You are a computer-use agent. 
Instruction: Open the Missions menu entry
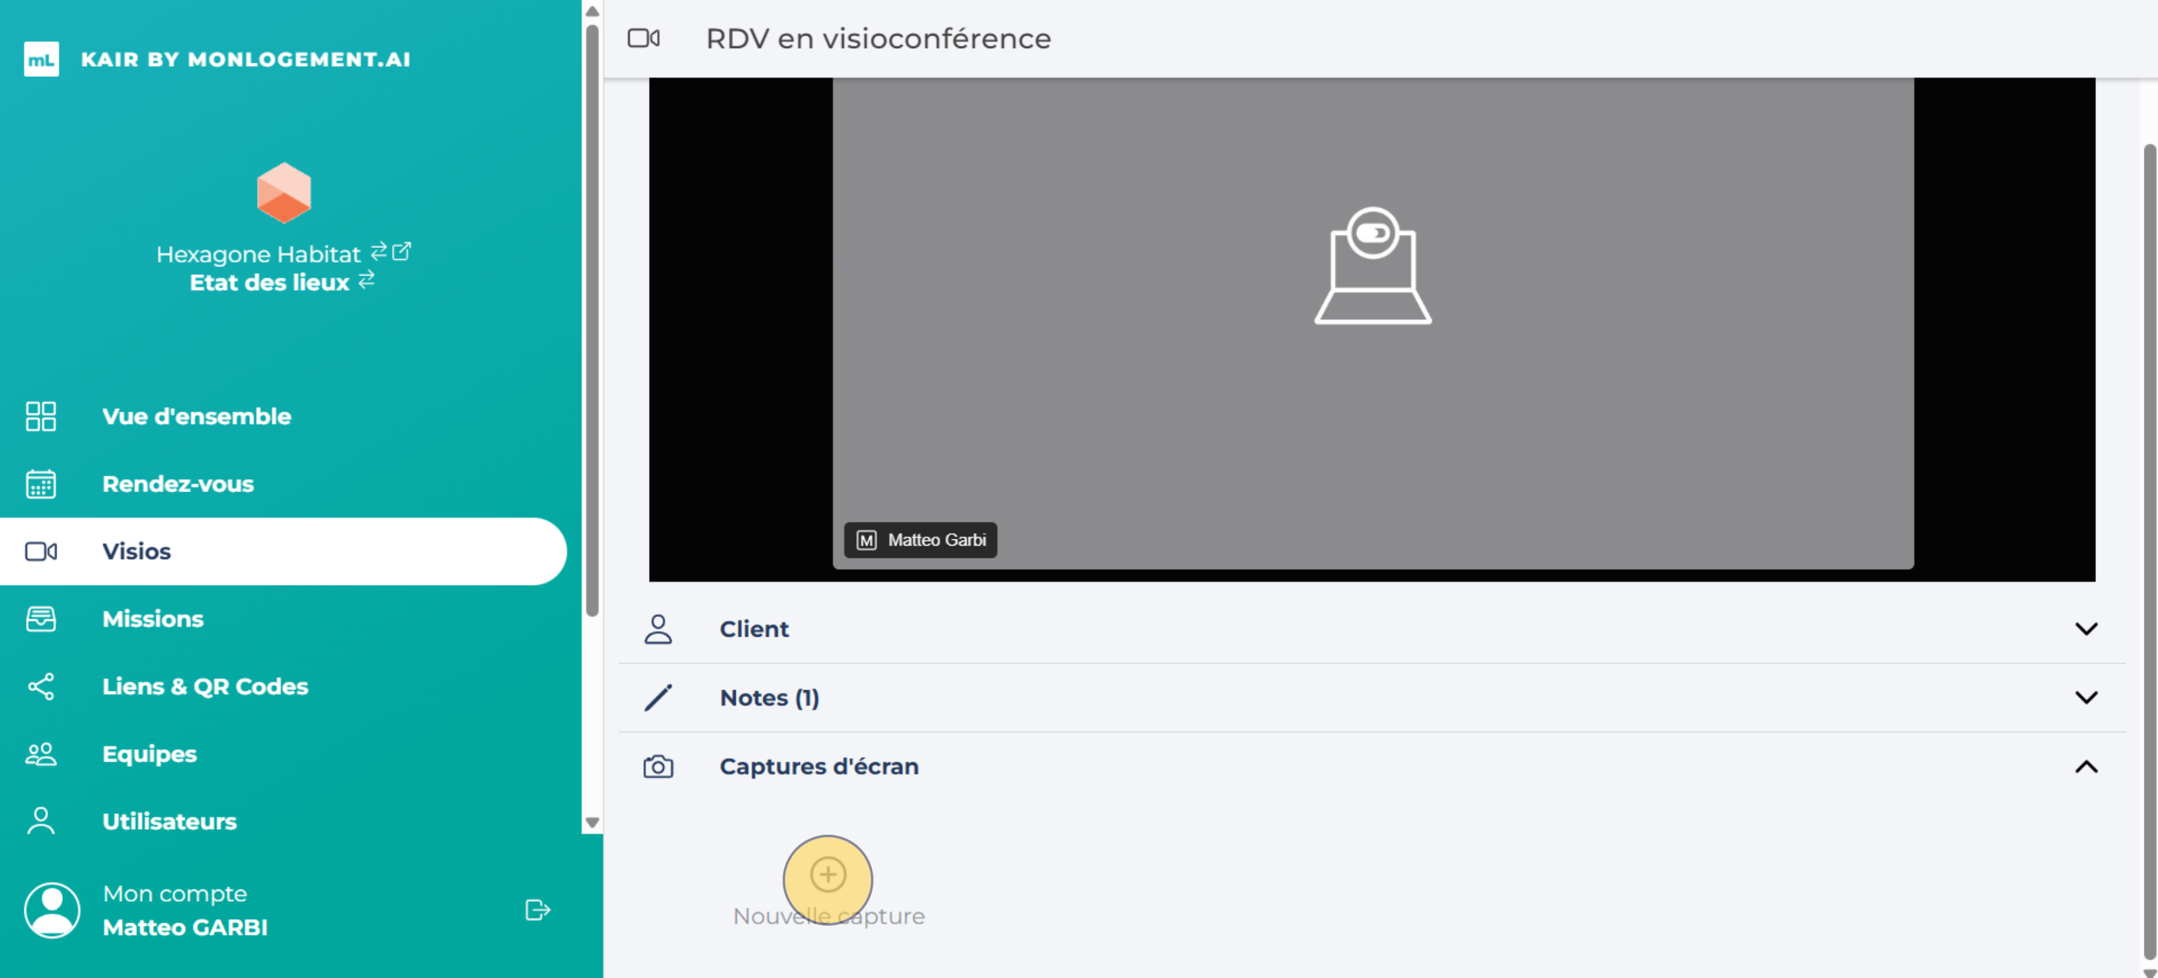tap(153, 618)
